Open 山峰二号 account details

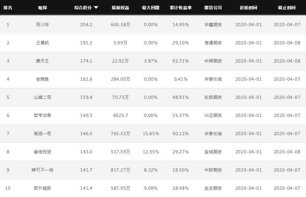coord(42,97)
